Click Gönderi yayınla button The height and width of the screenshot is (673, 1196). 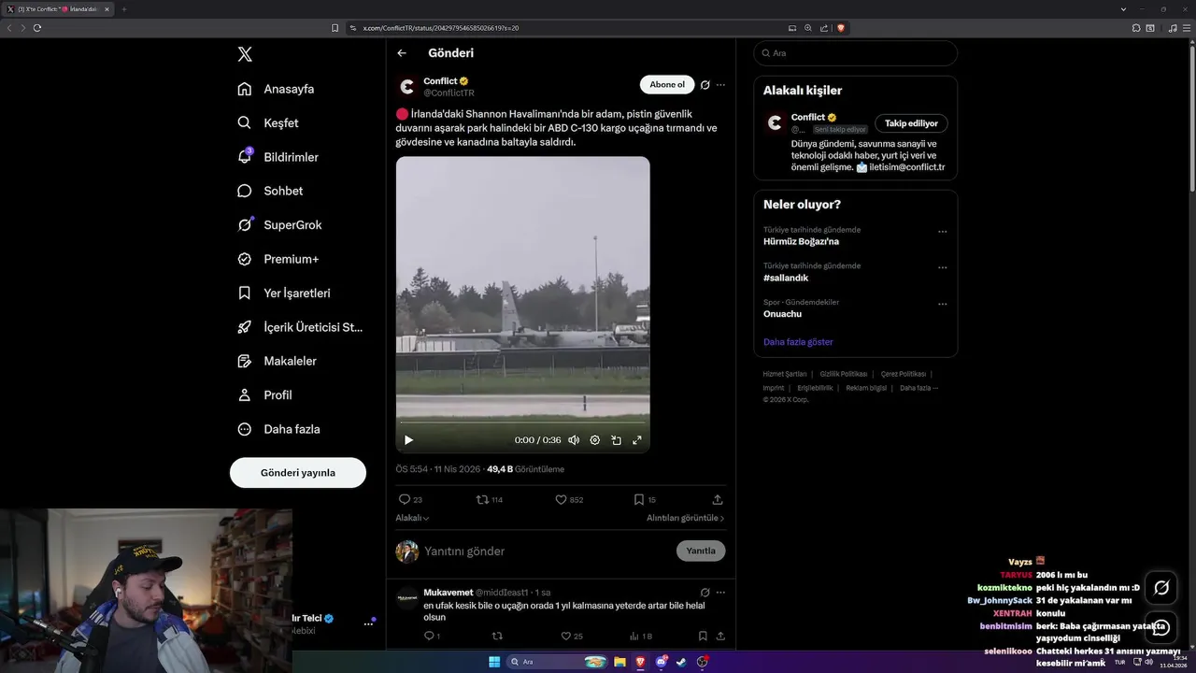[x=298, y=473]
